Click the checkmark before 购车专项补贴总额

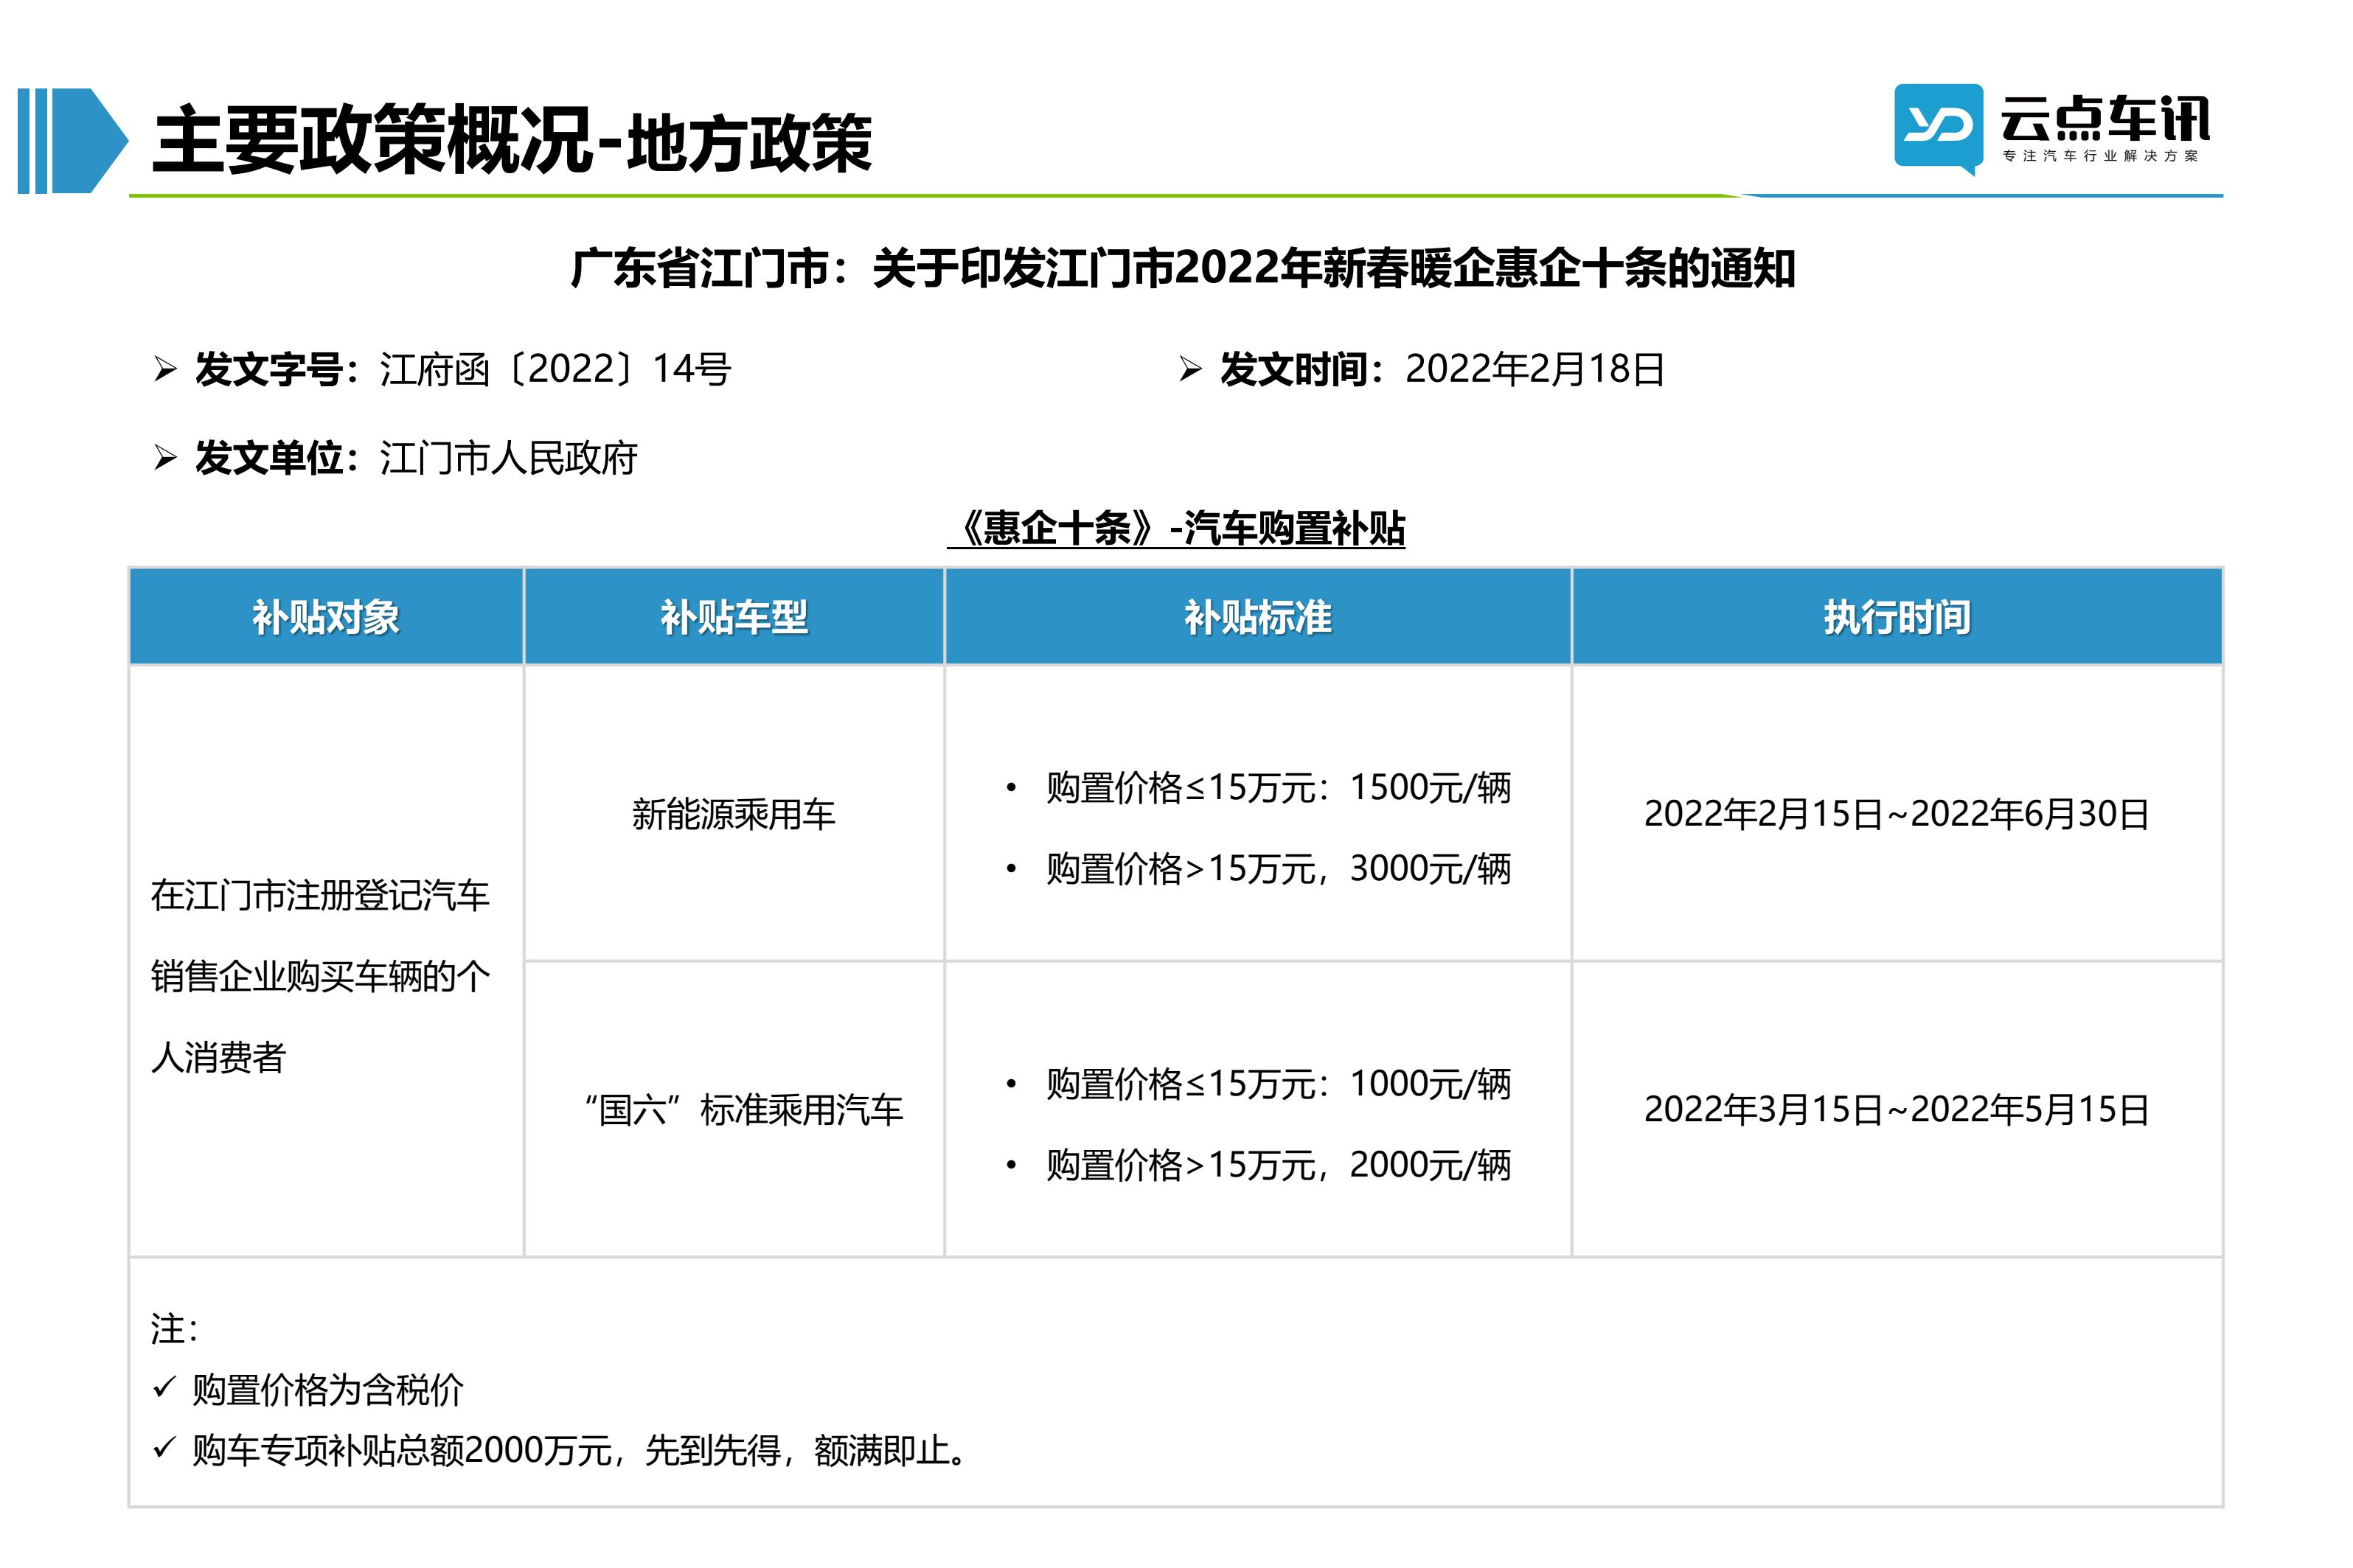click(165, 1448)
